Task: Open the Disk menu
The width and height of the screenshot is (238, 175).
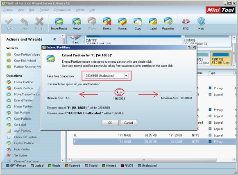Action: [x=32, y=10]
